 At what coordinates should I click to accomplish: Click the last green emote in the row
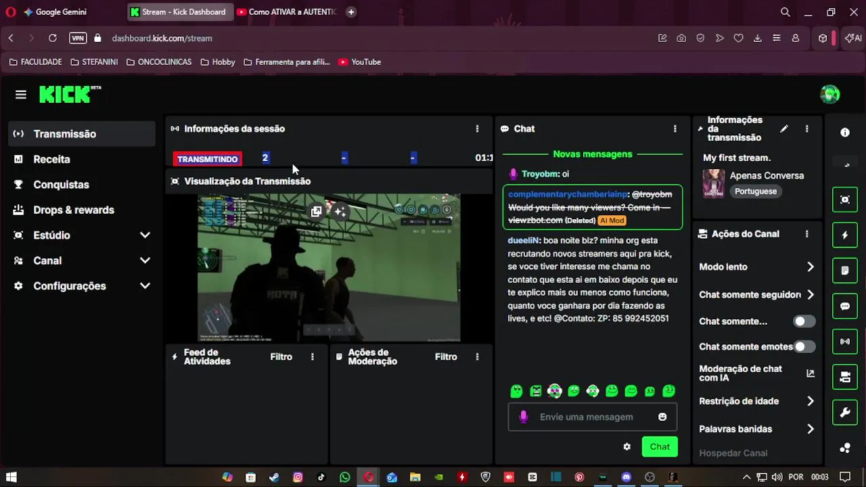coord(669,391)
